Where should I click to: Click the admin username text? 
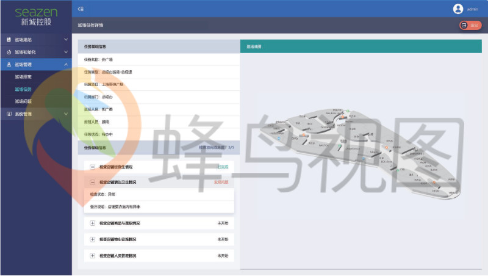(x=472, y=9)
